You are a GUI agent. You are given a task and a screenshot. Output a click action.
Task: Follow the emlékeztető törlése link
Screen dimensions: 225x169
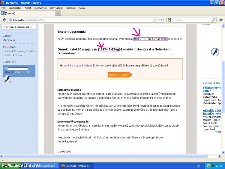coord(77,130)
